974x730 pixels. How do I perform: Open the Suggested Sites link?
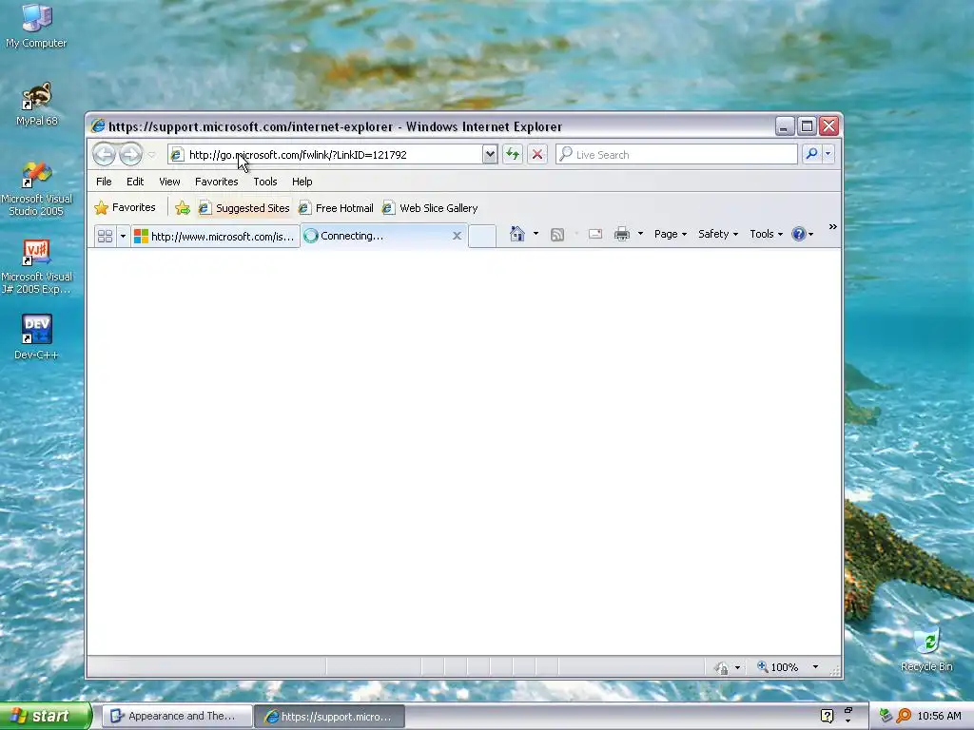[x=244, y=208]
